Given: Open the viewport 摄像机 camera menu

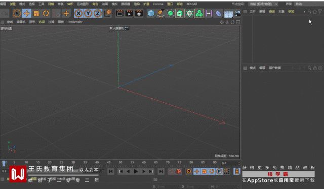Looking at the screenshot, I should (21, 22).
